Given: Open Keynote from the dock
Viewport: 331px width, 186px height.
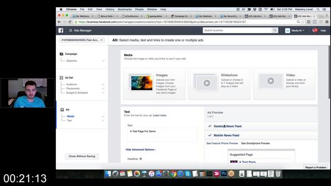Looking at the screenshot, I should [144, 174].
